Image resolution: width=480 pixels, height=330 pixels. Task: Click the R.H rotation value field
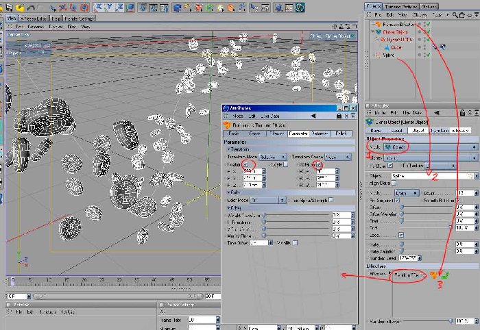pyautogui.click(x=326, y=171)
